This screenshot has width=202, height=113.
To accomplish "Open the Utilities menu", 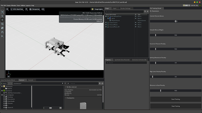I will tap(23, 6).
